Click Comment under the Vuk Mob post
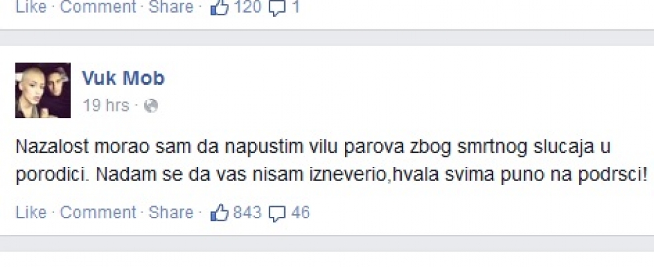The height and width of the screenshot is (267, 654). click(x=99, y=213)
